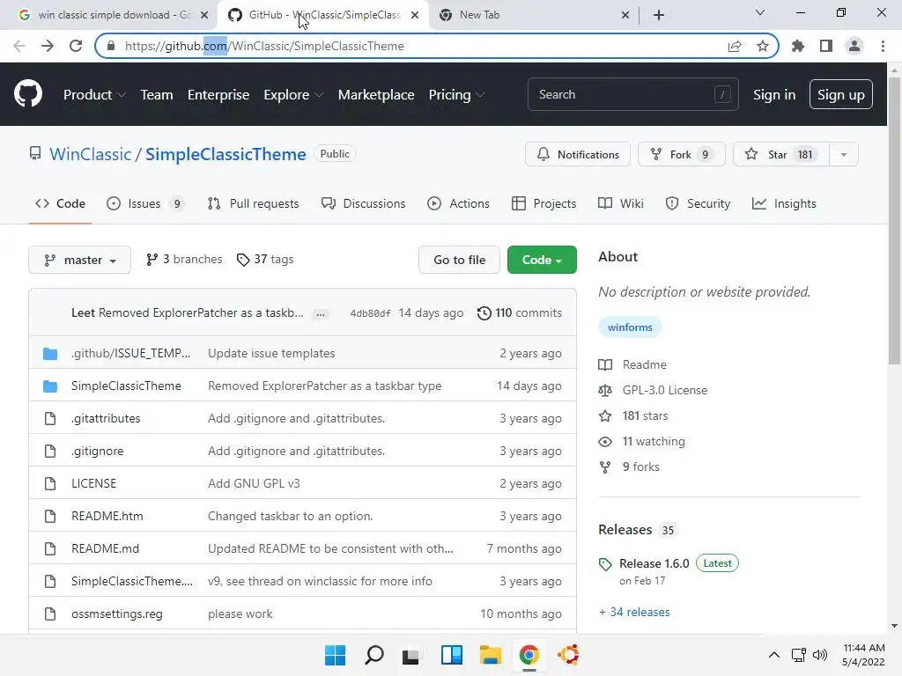Image resolution: width=902 pixels, height=676 pixels.
Task: Open the Wiki tab
Action: tap(621, 203)
